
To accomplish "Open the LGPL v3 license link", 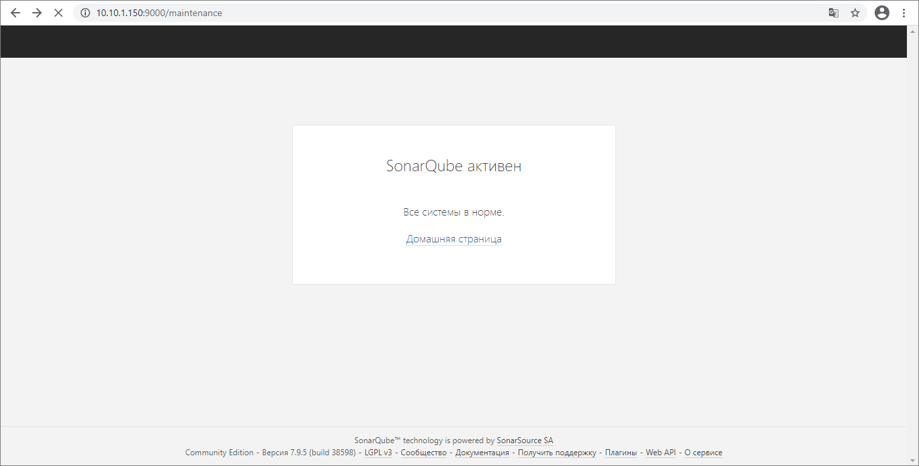I will (x=378, y=453).
